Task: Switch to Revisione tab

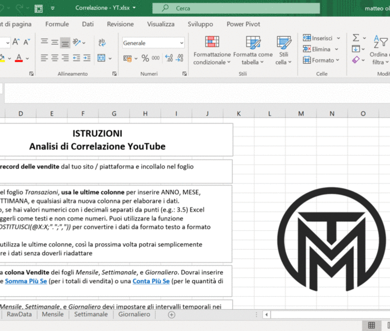Action: pos(121,24)
